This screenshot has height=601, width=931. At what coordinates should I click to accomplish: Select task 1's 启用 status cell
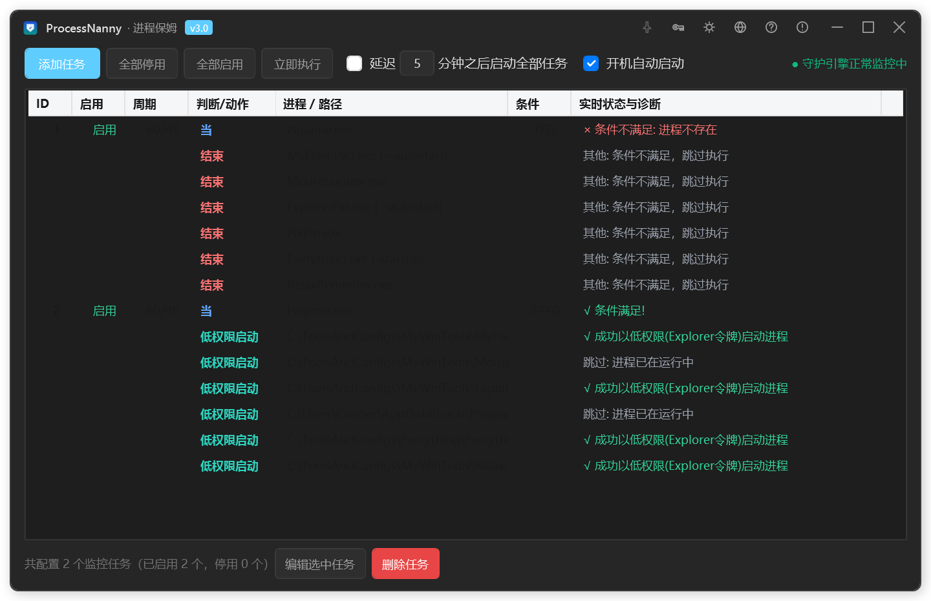click(105, 130)
